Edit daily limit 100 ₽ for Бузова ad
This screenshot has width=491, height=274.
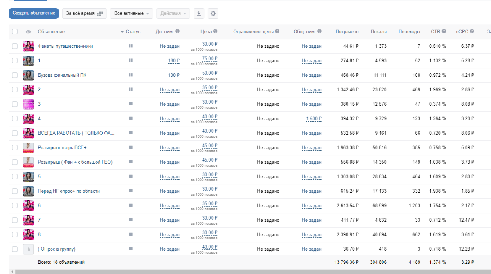coord(174,75)
